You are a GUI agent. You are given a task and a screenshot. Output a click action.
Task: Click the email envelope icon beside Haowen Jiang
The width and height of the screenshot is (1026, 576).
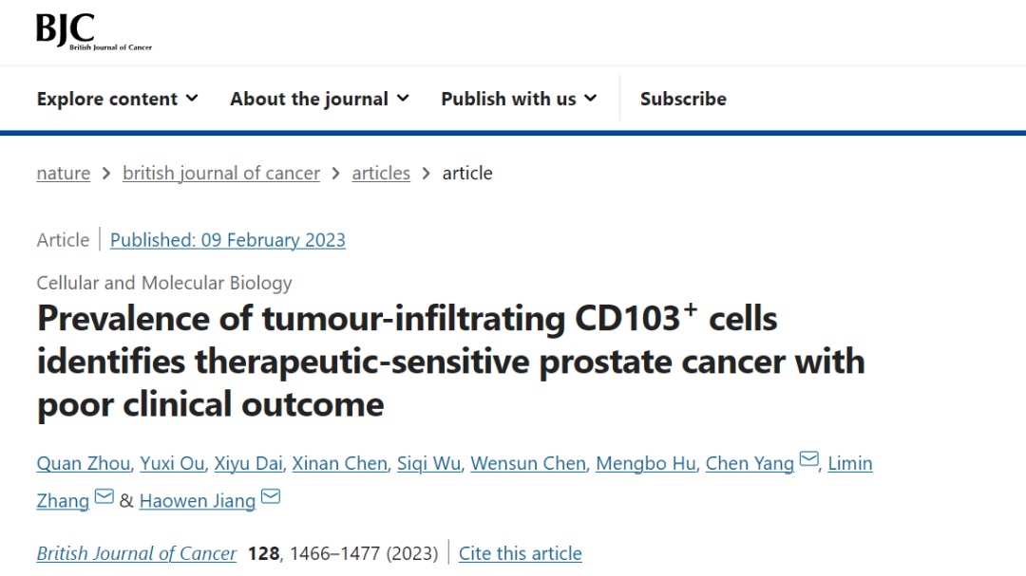(x=270, y=496)
